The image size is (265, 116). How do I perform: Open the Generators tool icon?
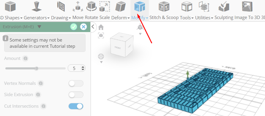point(37,7)
